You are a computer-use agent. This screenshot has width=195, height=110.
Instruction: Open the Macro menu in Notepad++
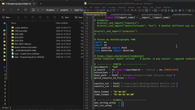[x=146, y=7]
